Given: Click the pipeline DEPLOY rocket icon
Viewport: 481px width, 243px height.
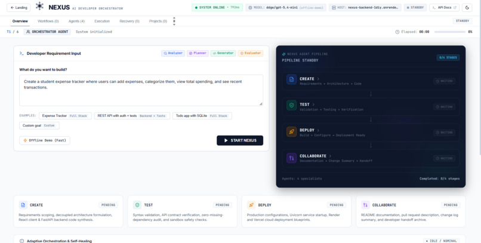Looking at the screenshot, I should point(291,131).
